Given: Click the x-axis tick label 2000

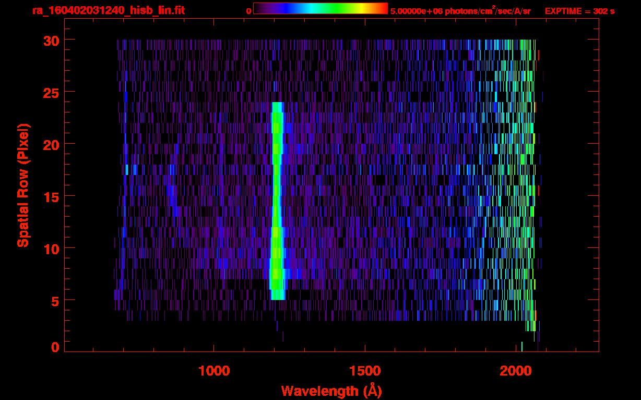Looking at the screenshot, I should click(515, 371).
